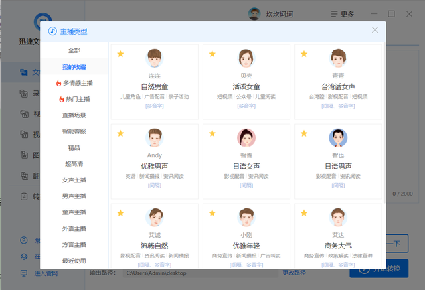Open the 方言主播 category

74,244
